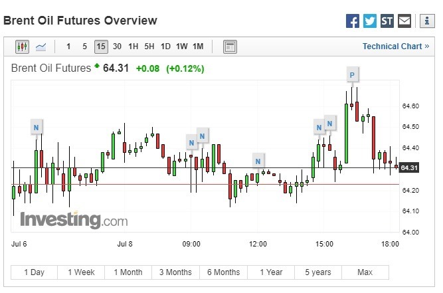The width and height of the screenshot is (443, 293).
Task: Switch to area line chart type
Action: (x=41, y=47)
